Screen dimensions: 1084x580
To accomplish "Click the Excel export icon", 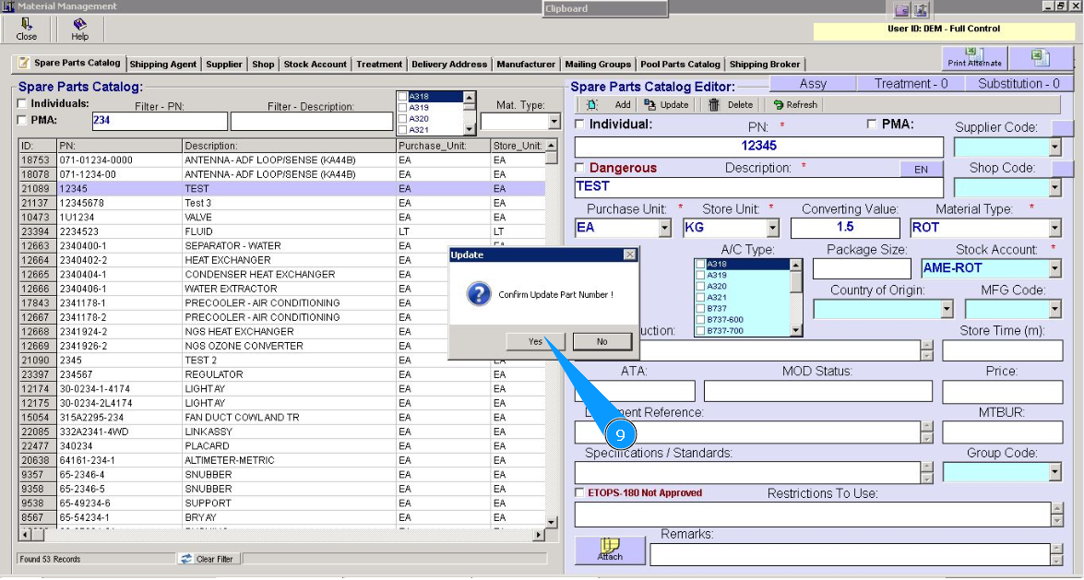I will (1040, 58).
